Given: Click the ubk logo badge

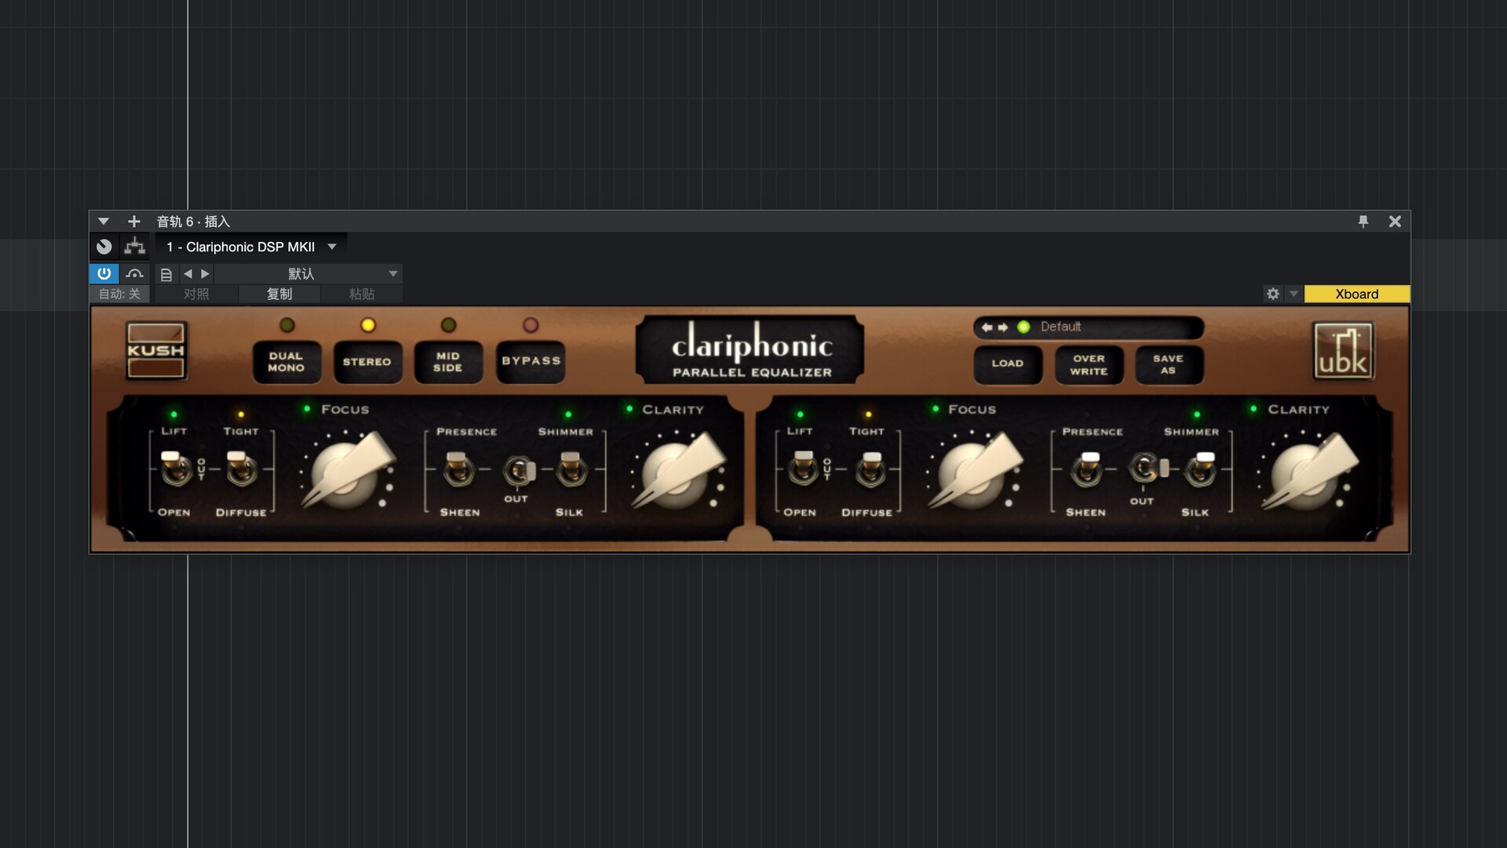Looking at the screenshot, I should tap(1343, 351).
